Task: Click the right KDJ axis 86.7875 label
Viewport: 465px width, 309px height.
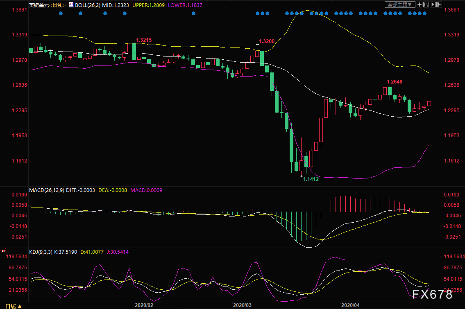Action: tap(453, 268)
